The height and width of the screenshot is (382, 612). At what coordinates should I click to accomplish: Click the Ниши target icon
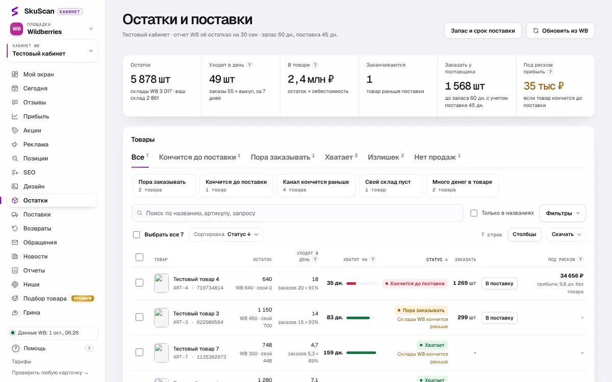(x=15, y=284)
